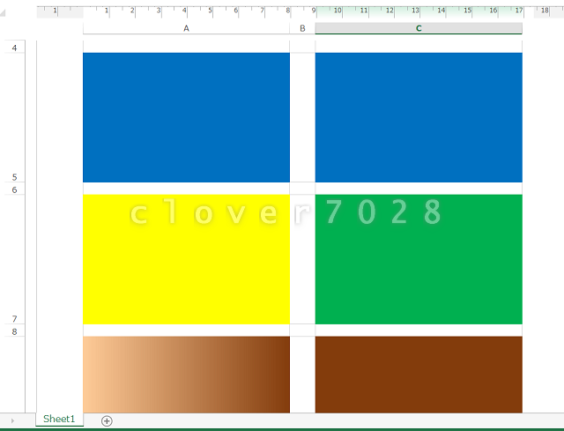This screenshot has height=431, width=564.
Task: Select row 8 header
Action: (14, 331)
